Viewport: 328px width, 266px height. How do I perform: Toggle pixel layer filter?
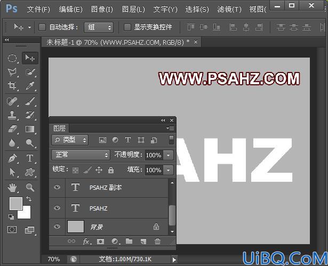click(102, 140)
